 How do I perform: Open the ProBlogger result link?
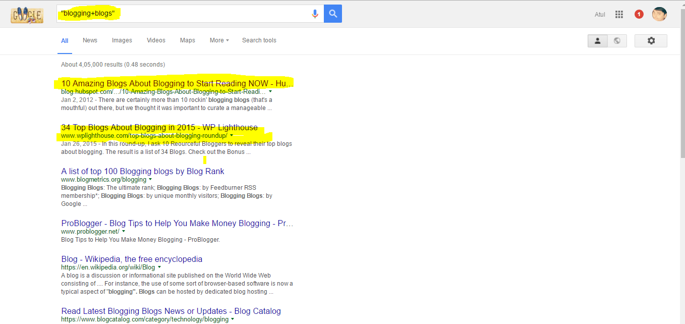177,223
